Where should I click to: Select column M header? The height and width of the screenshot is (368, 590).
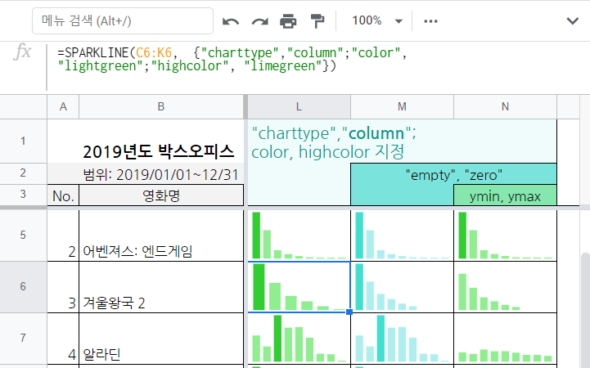(402, 106)
